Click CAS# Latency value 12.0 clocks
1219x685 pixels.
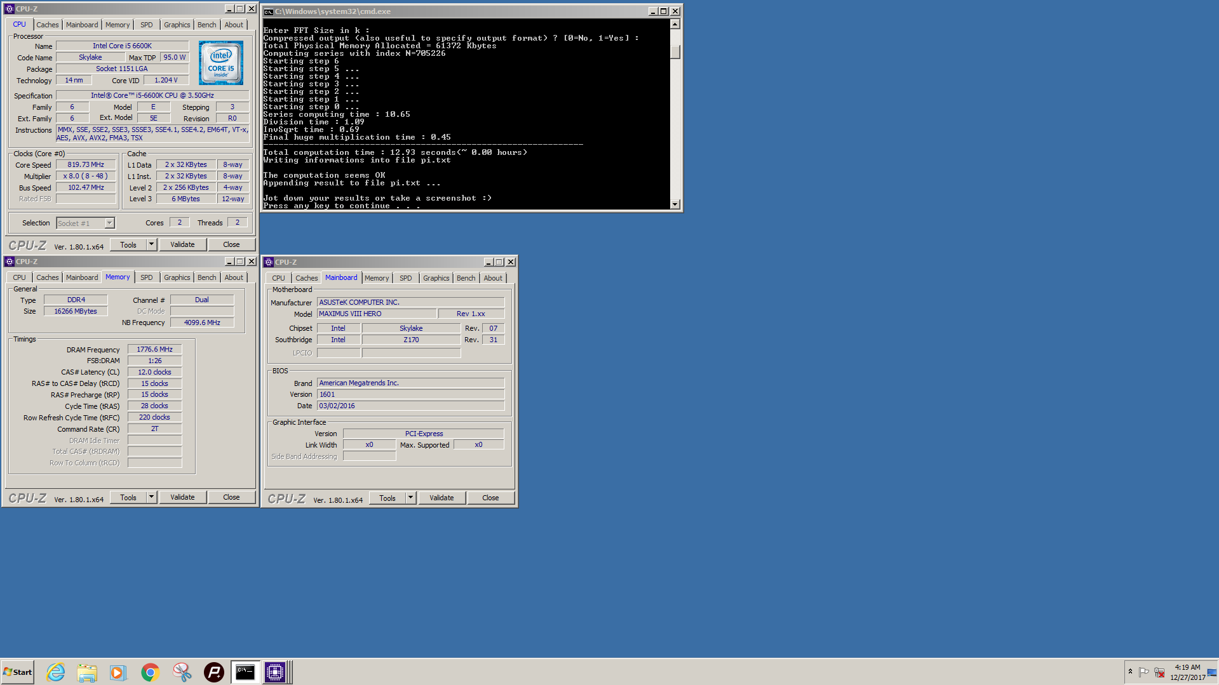coord(154,372)
